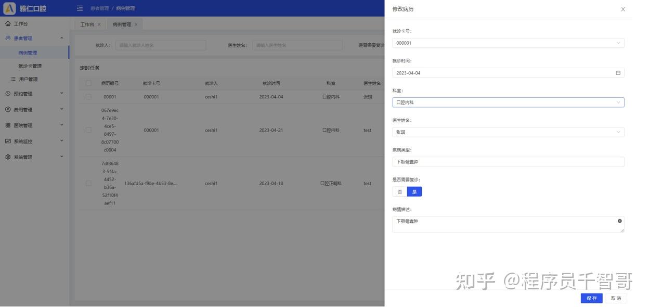This screenshot has width=649, height=307.
Task: Click the 2023-04-21 date cell
Action: click(x=271, y=130)
